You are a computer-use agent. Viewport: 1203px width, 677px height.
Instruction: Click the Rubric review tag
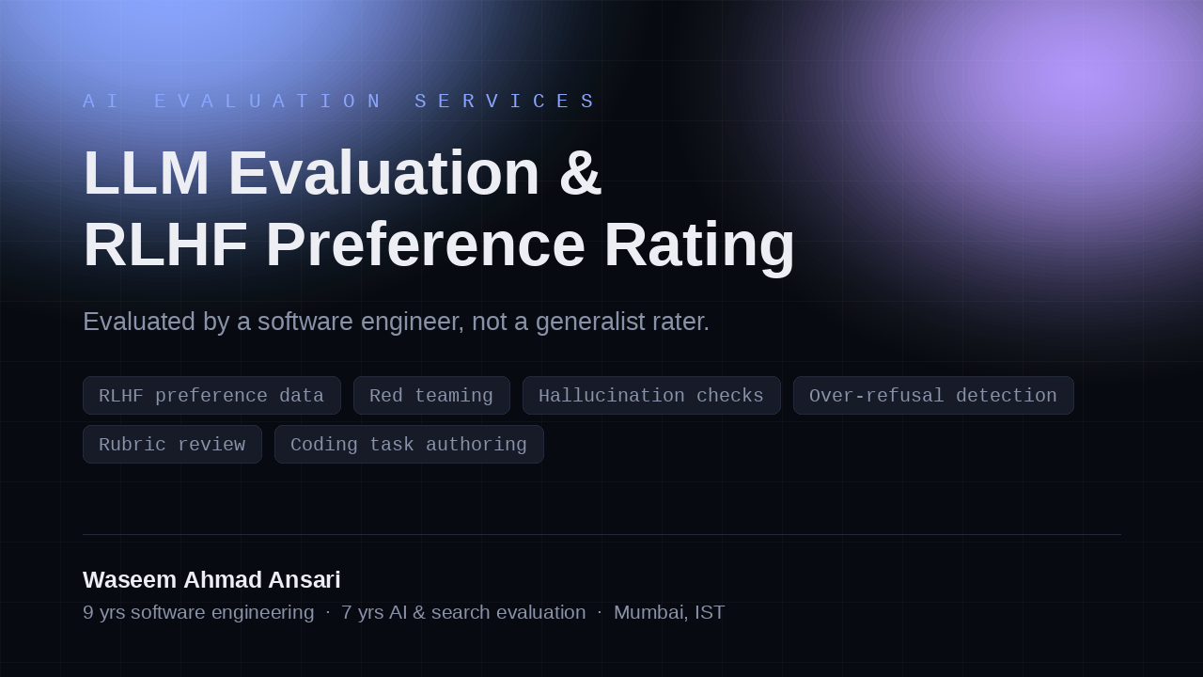(172, 445)
